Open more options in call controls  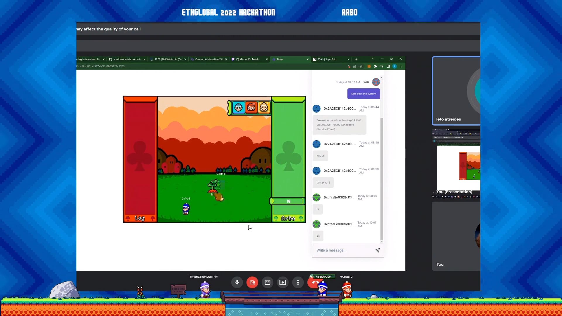point(298,282)
